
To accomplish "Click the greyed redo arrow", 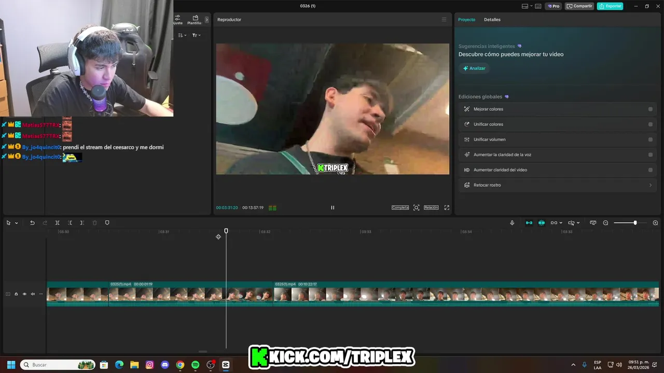I will click(x=45, y=223).
